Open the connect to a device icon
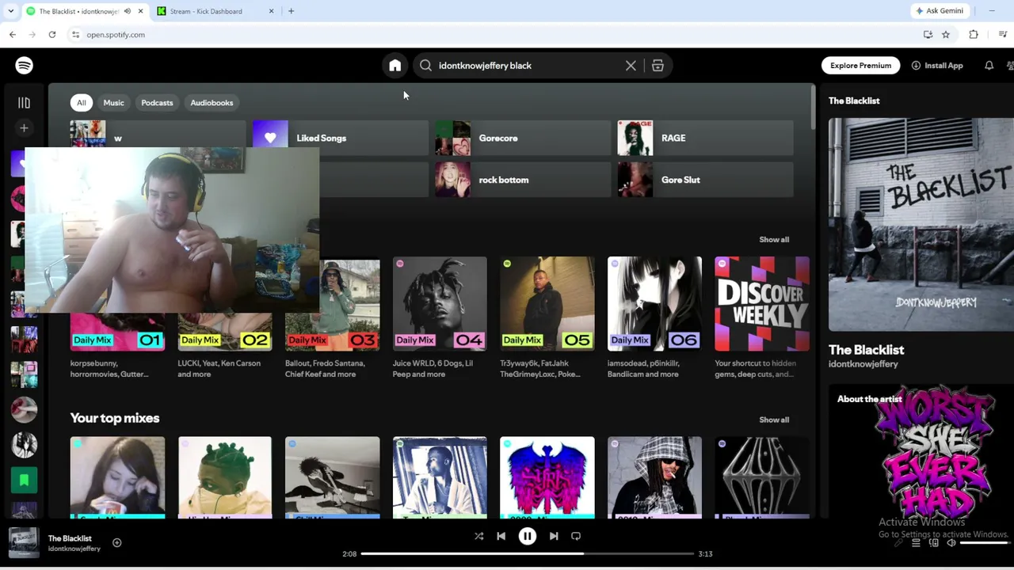The height and width of the screenshot is (570, 1014). (x=934, y=543)
